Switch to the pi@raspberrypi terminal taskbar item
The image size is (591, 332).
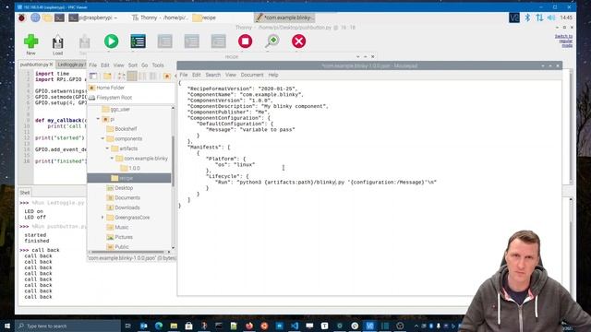93,18
